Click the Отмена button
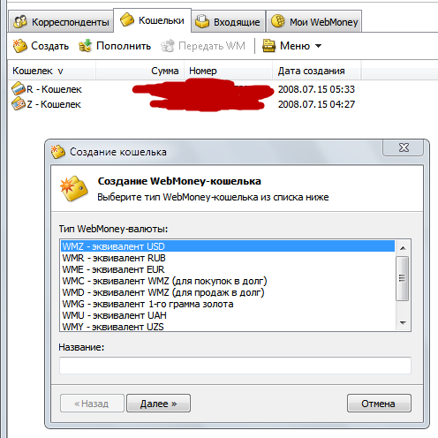The image size is (438, 438). pos(379,404)
